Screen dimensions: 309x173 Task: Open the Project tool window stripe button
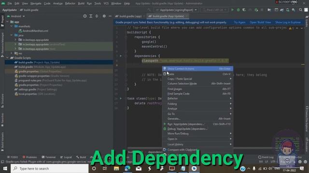pos(2,21)
